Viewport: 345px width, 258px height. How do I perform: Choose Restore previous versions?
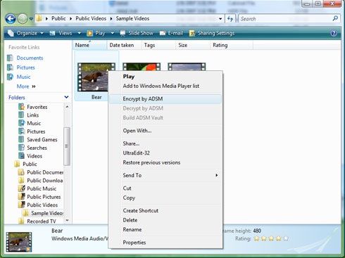pyautogui.click(x=165, y=162)
